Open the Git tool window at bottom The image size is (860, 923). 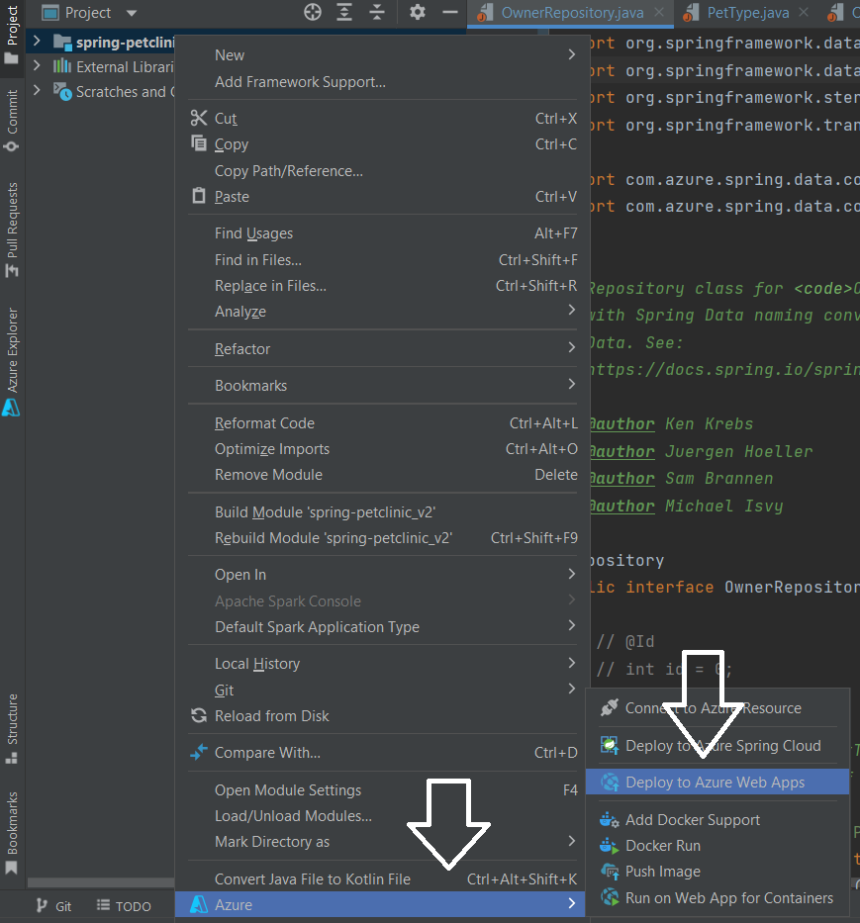point(53,906)
